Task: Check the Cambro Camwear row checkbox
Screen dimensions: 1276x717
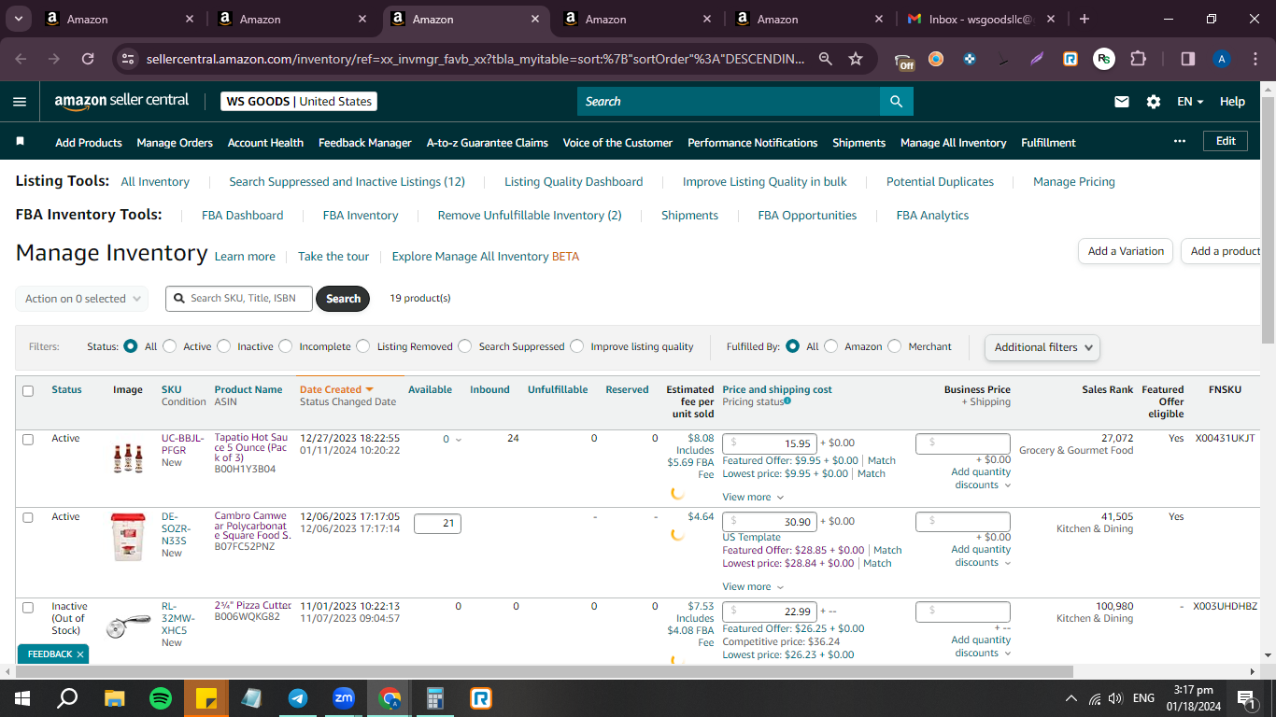Action: (28, 517)
